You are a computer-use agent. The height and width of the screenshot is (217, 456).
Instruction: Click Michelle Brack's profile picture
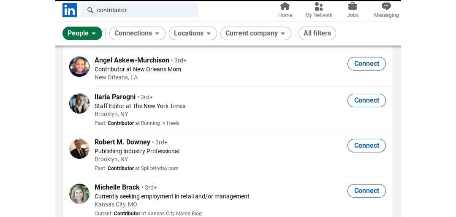click(x=79, y=194)
